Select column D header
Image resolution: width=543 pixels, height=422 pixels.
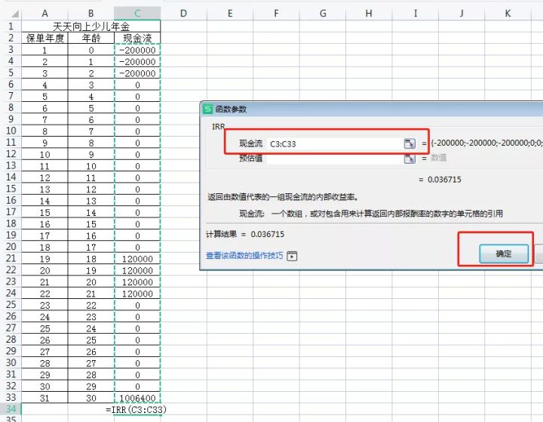pyautogui.click(x=183, y=14)
